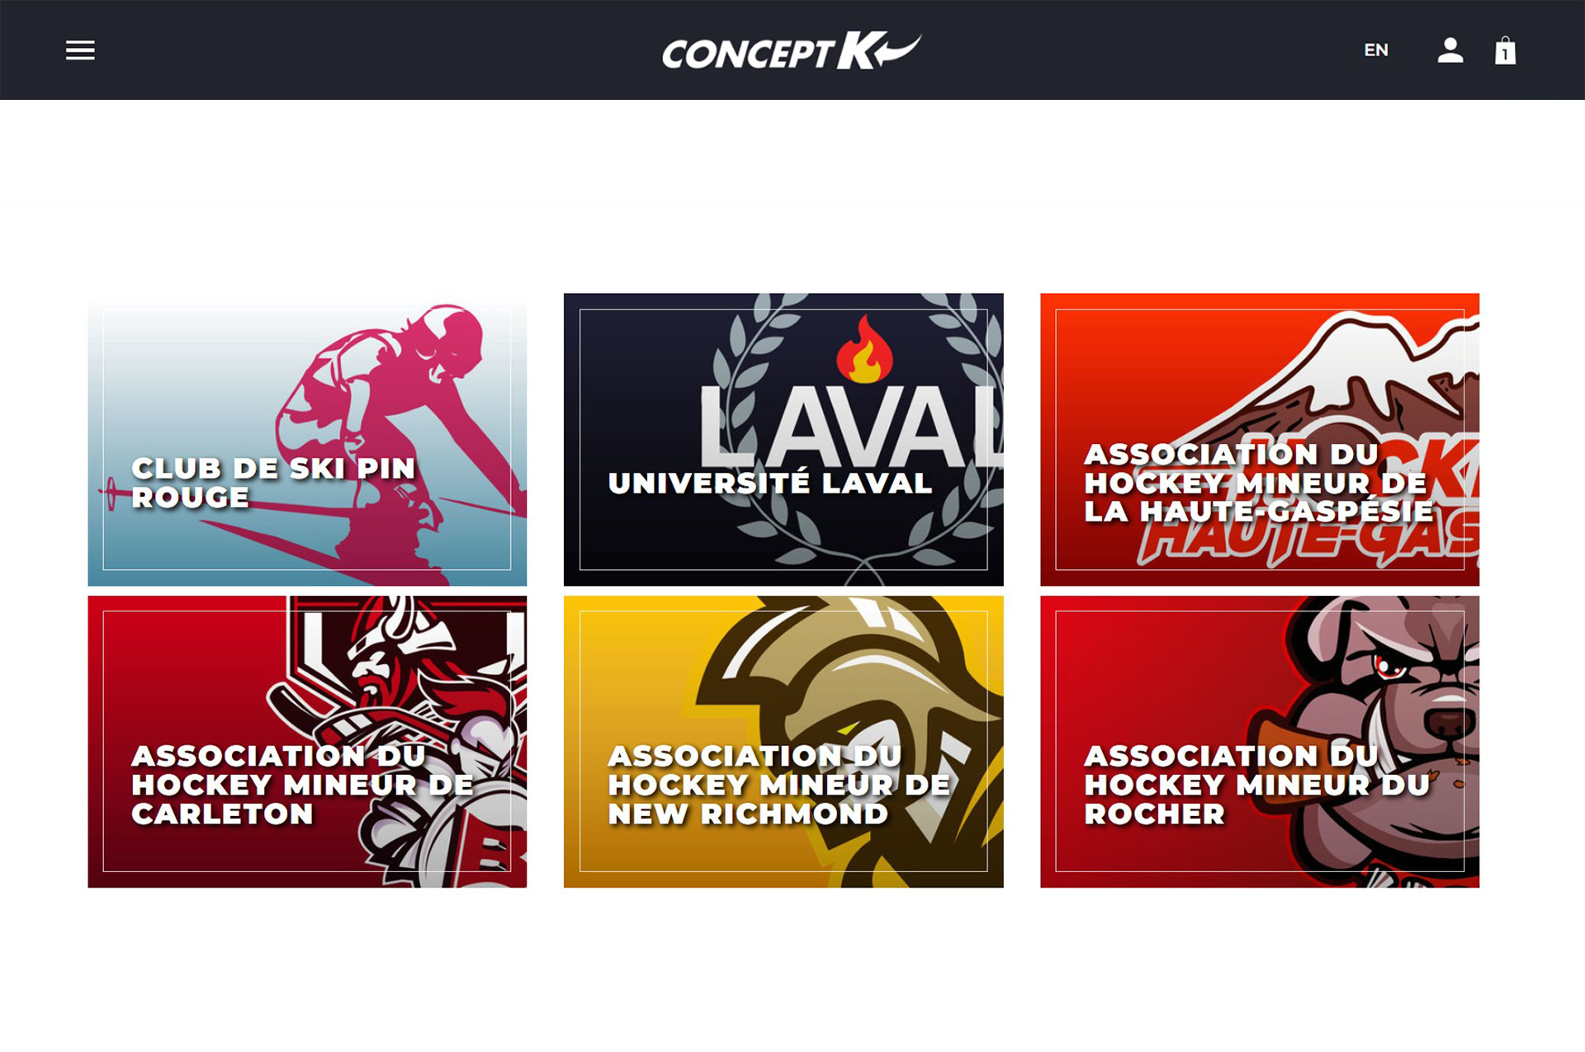Open the user account icon
The image size is (1585, 1052).
tap(1450, 50)
